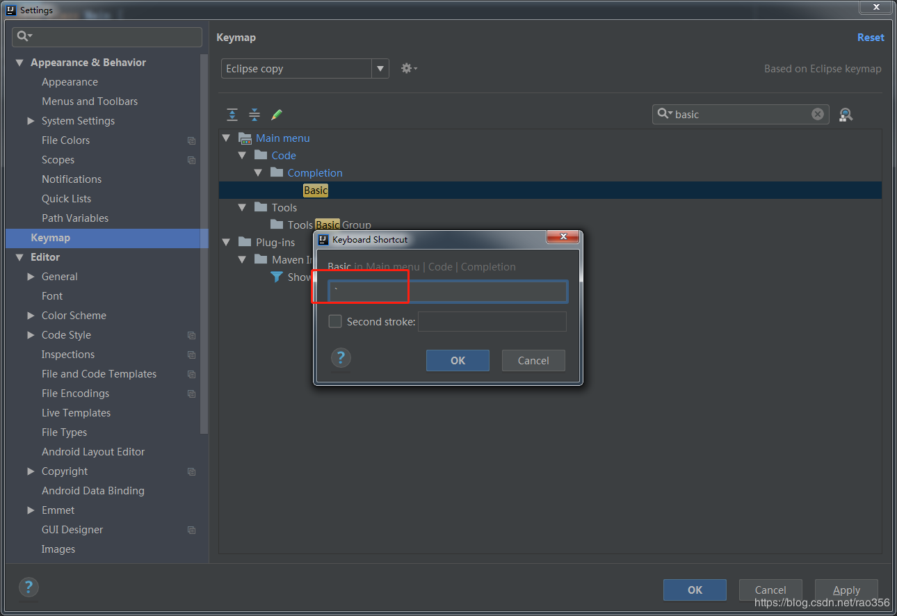Select GUI Designer in the sidebar
This screenshot has height=616, width=897.
tap(72, 530)
